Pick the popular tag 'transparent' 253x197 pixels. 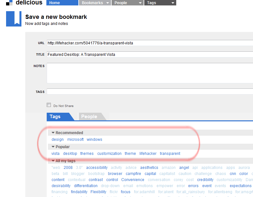(x=170, y=154)
